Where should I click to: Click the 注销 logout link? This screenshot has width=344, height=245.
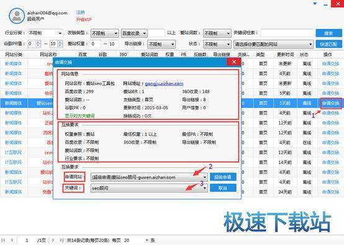click(x=80, y=12)
